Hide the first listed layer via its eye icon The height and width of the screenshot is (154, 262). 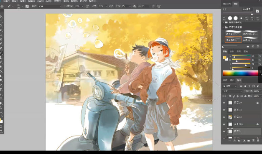(224, 103)
